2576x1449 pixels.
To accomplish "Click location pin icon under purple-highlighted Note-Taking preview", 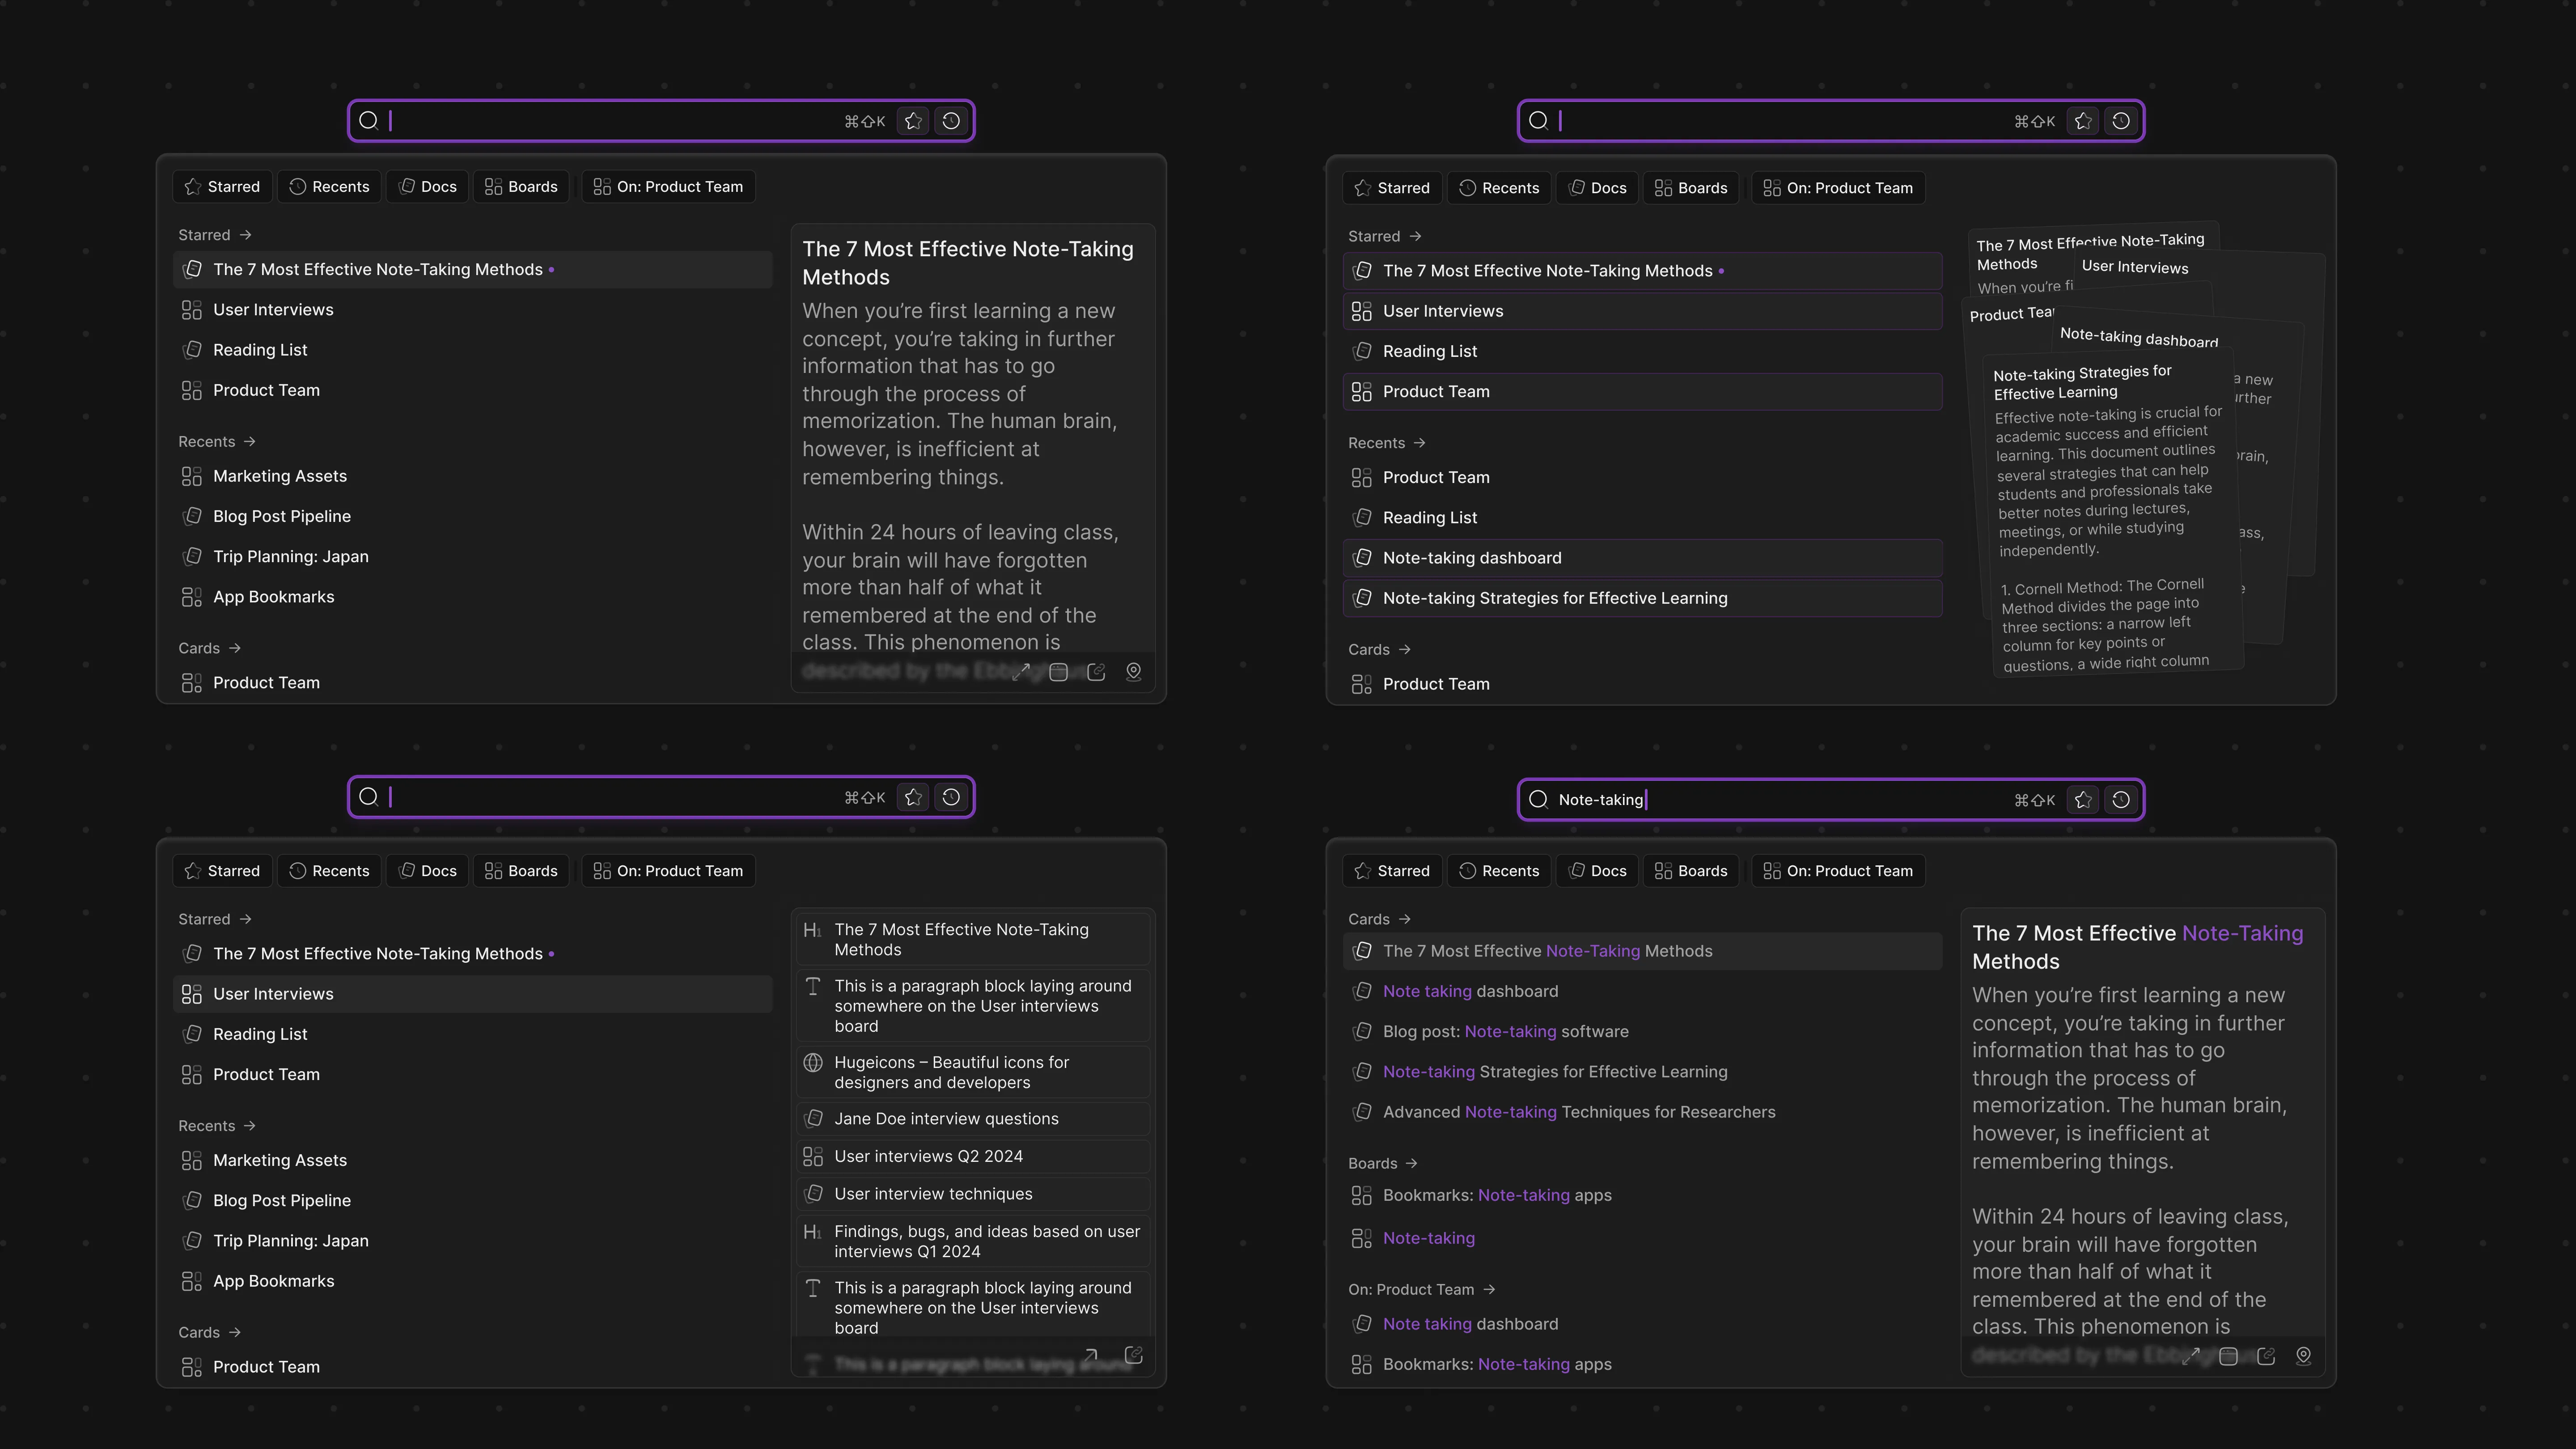I will pyautogui.click(x=2303, y=1355).
